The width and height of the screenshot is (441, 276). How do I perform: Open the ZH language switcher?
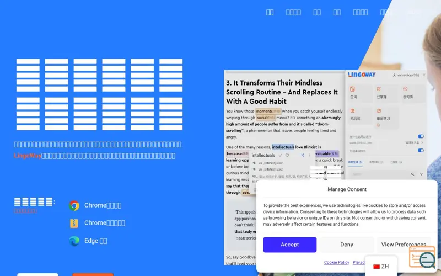[381, 266]
